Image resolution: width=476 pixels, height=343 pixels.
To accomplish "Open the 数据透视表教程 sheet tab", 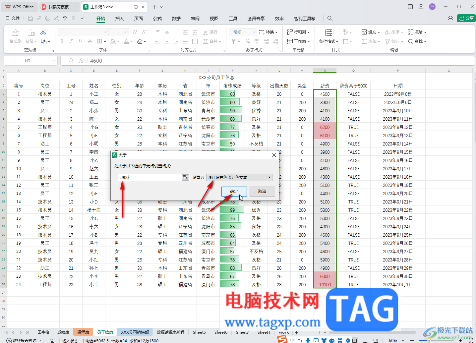I will point(171,332).
